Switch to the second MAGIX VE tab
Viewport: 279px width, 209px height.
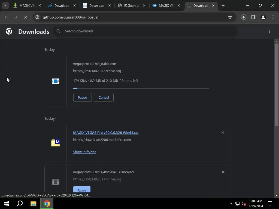(166, 6)
